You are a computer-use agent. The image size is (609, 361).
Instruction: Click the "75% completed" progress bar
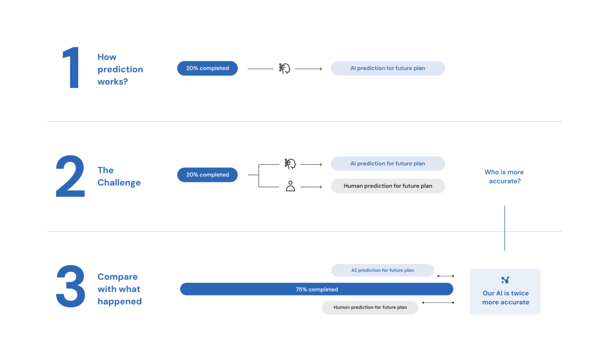(x=316, y=289)
